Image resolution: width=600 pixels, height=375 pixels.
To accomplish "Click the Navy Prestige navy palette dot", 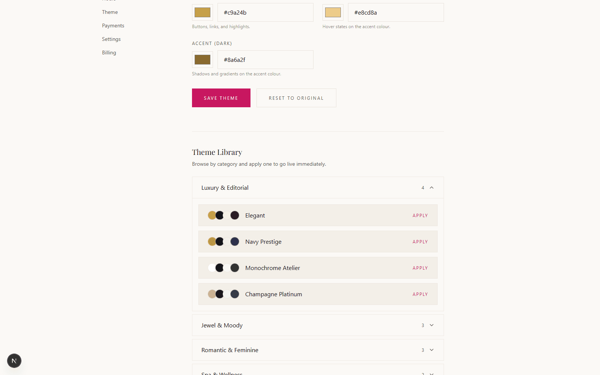I will pos(235,241).
